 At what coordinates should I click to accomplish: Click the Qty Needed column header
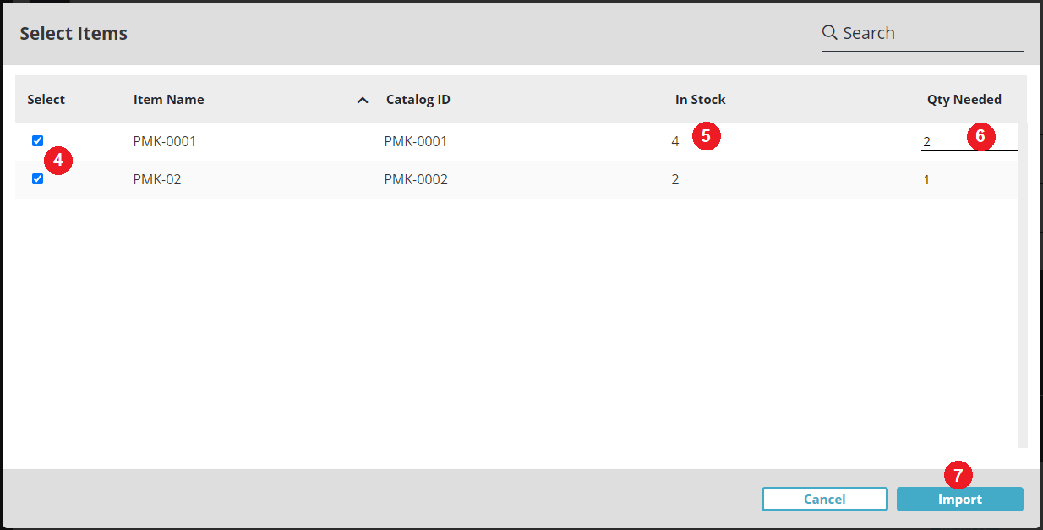click(964, 99)
